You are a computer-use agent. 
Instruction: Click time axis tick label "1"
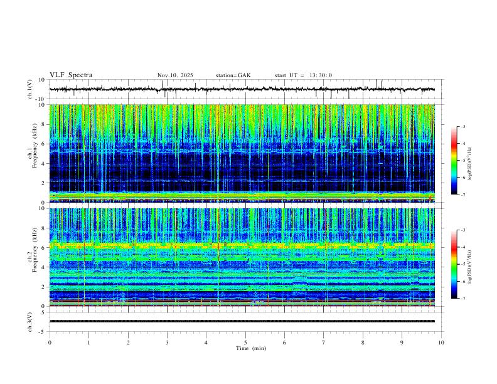tap(88, 343)
